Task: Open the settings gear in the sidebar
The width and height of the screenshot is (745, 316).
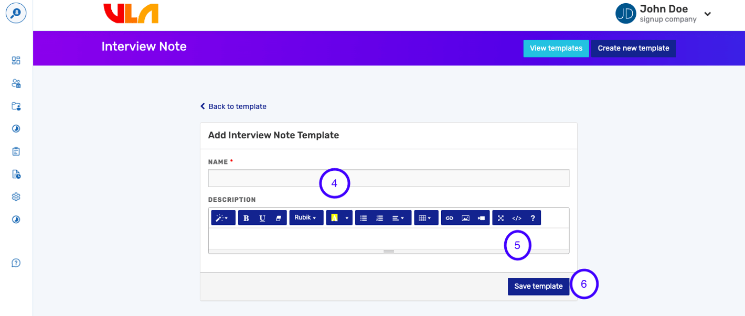Action: point(16,197)
